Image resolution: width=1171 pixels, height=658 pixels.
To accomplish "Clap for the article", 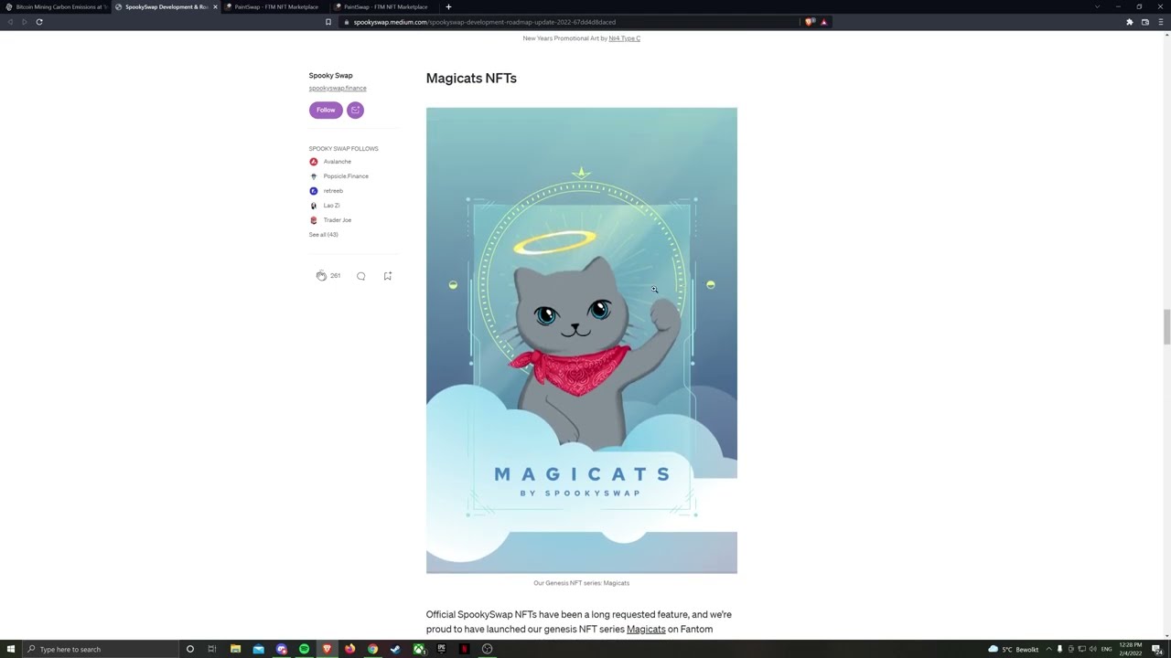I will 321,276.
